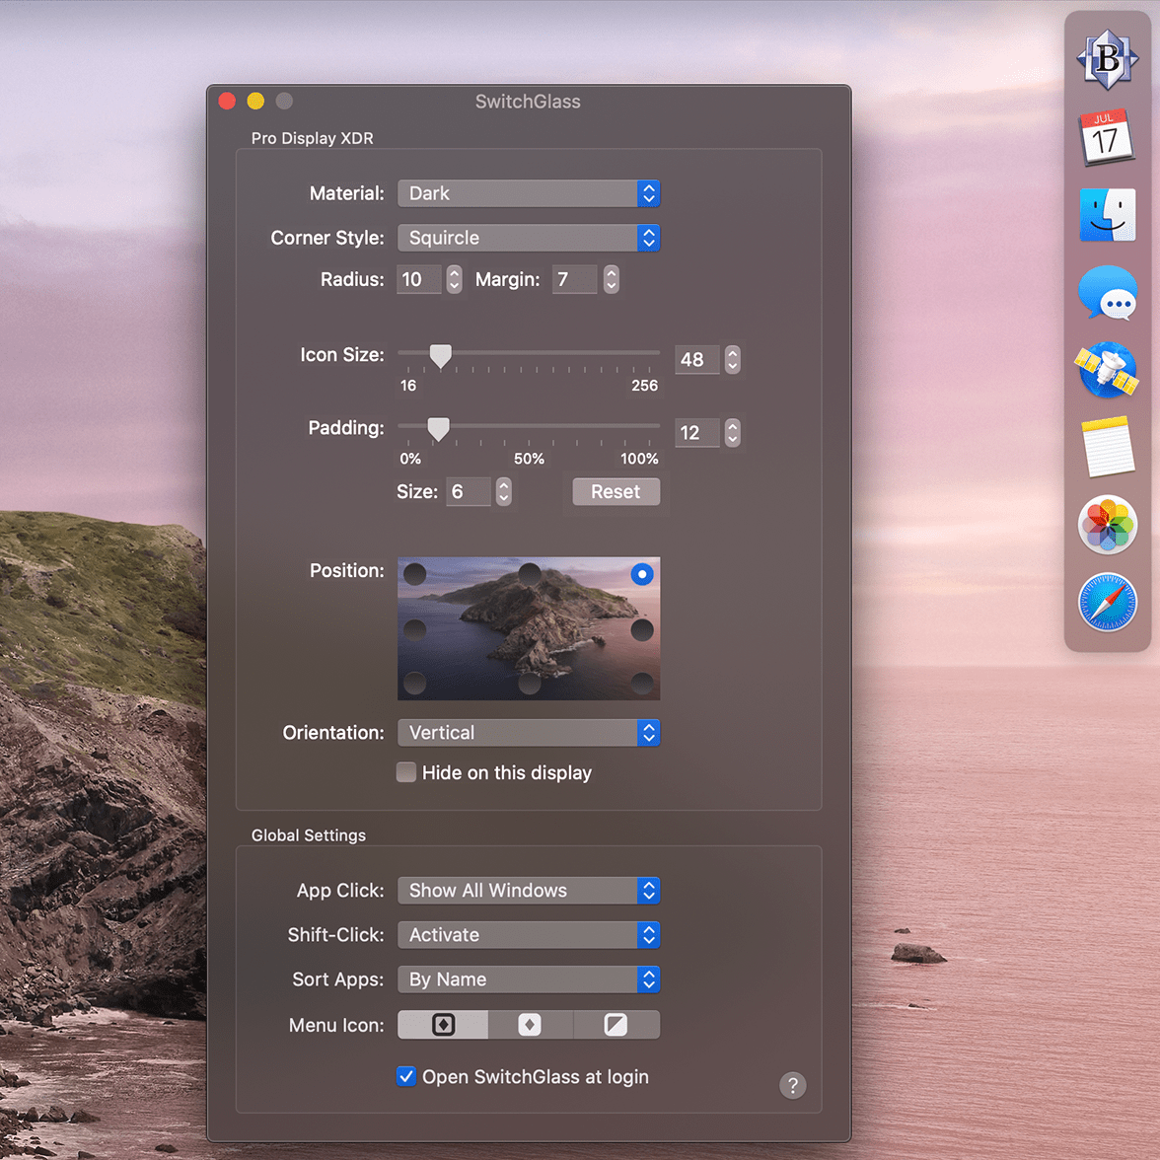This screenshot has height=1160, width=1160.
Task: Click the Margin input field
Action: [574, 279]
